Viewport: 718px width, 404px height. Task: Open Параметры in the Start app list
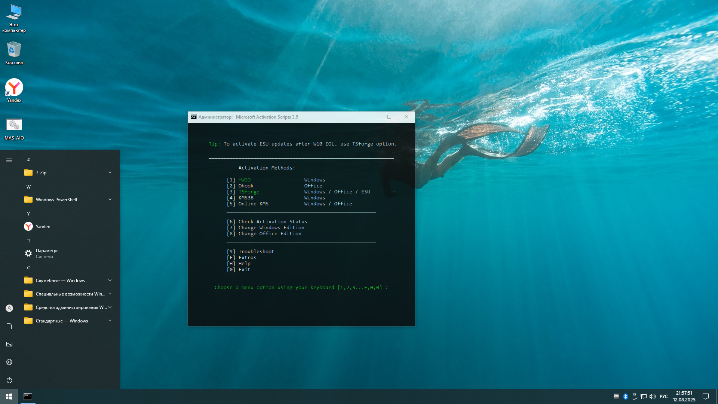(47, 253)
